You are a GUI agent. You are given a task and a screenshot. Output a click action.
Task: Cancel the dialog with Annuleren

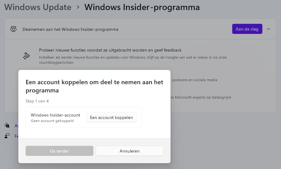coord(129,151)
